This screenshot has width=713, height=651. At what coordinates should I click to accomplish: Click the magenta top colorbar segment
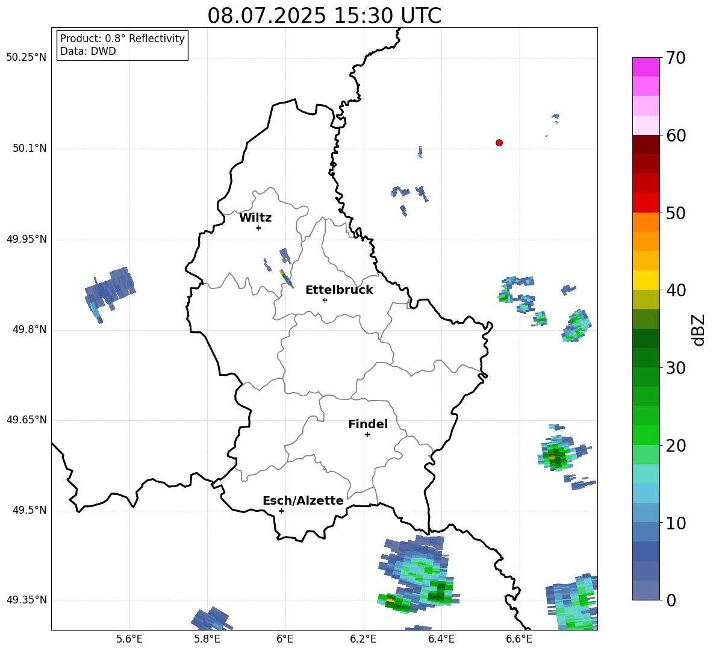coord(646,67)
